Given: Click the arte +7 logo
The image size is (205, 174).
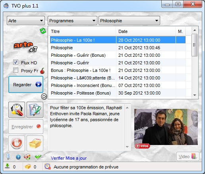Looking at the screenshot, I should coord(25,47).
